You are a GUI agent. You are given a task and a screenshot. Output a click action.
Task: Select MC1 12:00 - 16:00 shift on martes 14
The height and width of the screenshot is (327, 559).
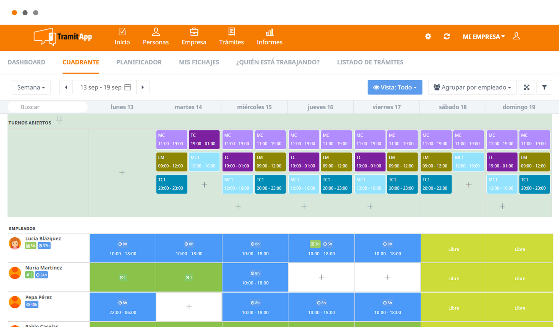(204, 162)
